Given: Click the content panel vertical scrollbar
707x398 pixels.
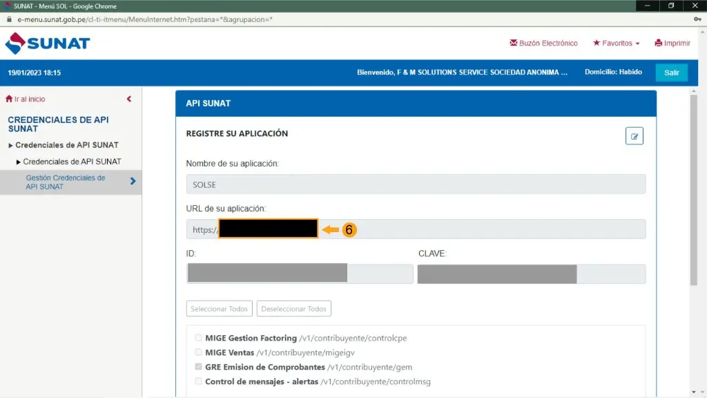Looking at the screenshot, I should click(x=693, y=189).
